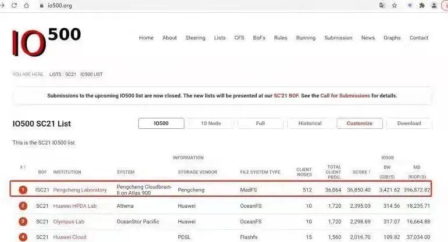
Task: Switch to the 10 Node tab
Action: click(x=211, y=123)
